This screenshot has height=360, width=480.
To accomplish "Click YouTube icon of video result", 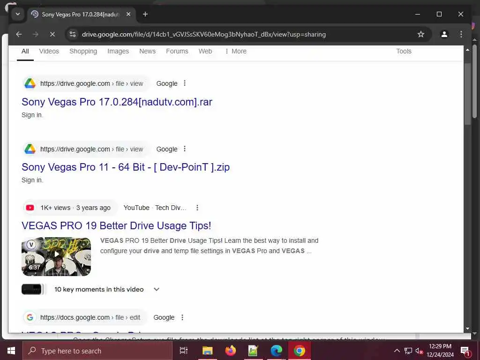I will pos(30,208).
